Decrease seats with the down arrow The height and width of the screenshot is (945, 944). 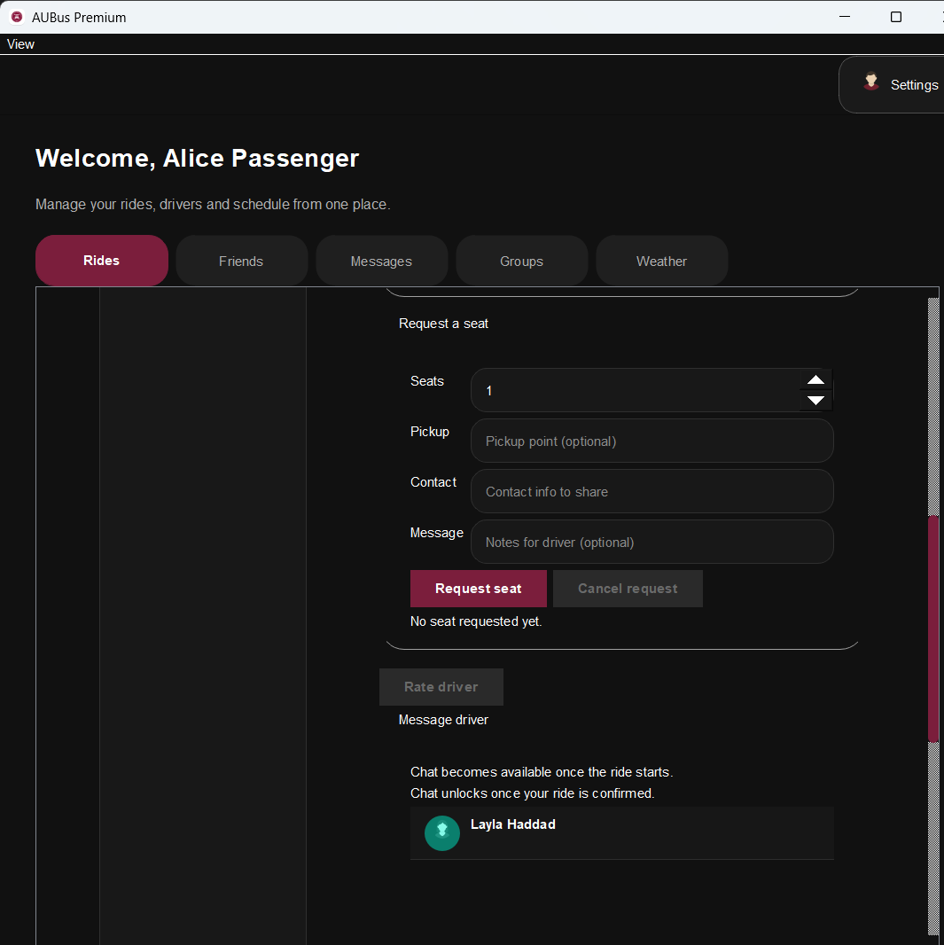coord(815,400)
